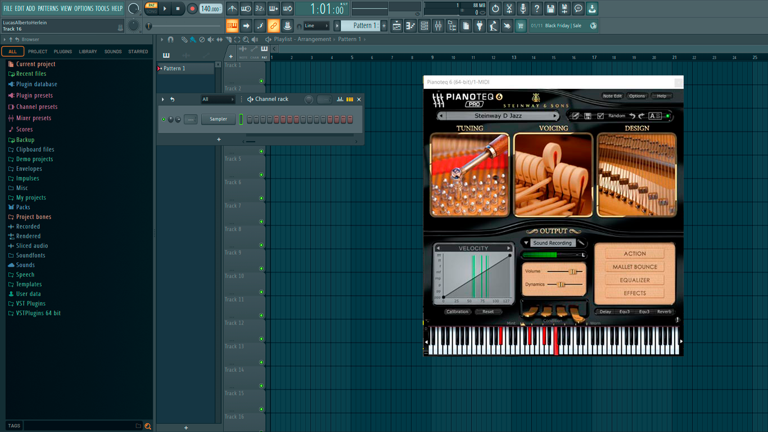The image size is (768, 432).
Task: Open the channel rack All filter dropdown
Action: [218, 100]
